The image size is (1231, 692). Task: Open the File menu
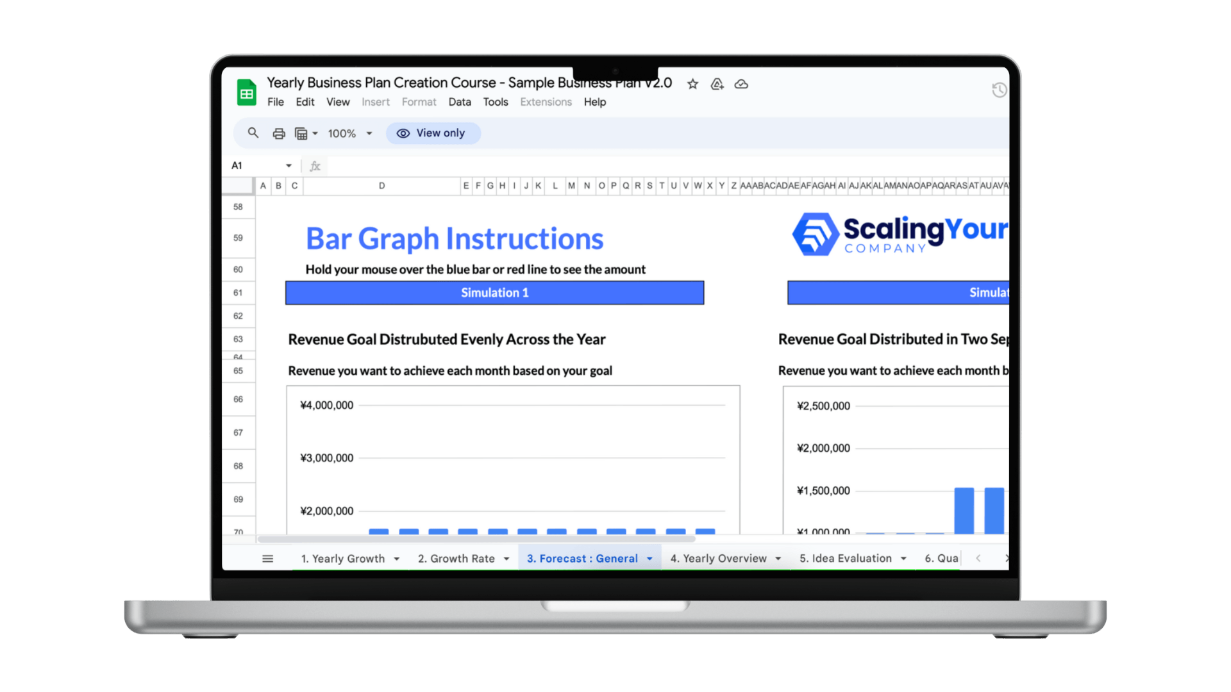coord(275,102)
